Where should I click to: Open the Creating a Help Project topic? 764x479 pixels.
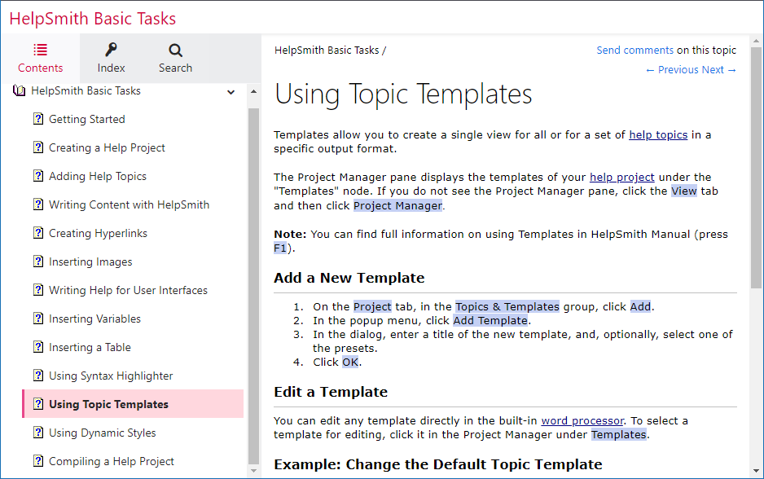(107, 147)
